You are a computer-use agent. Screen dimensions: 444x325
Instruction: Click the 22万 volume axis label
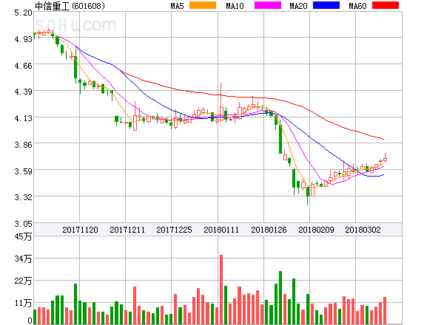(x=23, y=281)
